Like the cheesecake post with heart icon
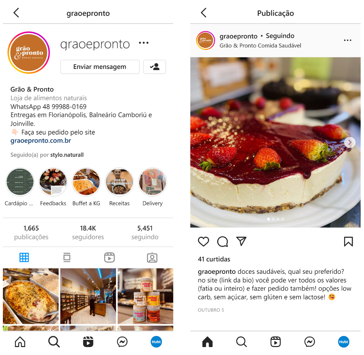Image resolution: width=364 pixels, height=355 pixels. coord(204,242)
